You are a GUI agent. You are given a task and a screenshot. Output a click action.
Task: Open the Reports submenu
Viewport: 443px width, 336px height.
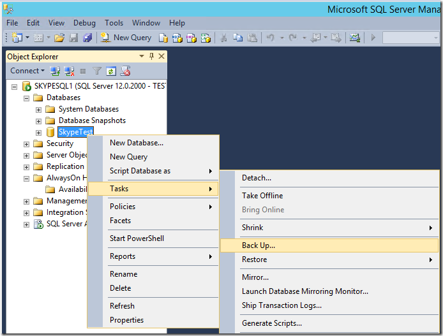154,256
